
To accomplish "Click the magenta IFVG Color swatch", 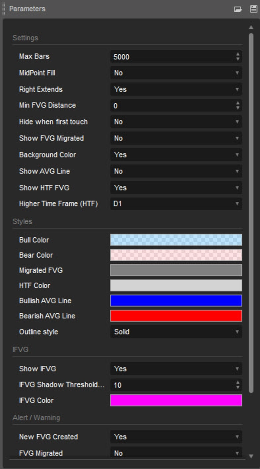I will [x=176, y=400].
